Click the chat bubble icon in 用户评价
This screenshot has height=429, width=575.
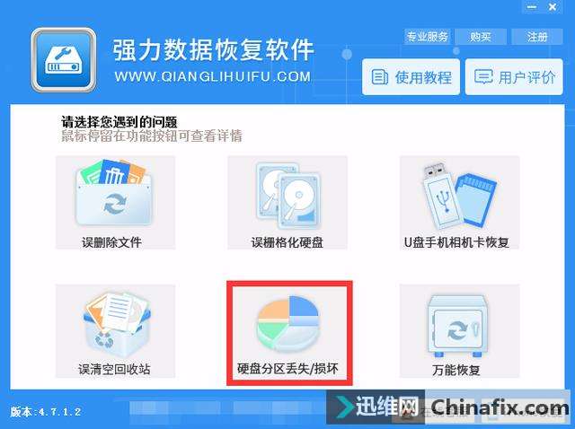click(x=483, y=77)
